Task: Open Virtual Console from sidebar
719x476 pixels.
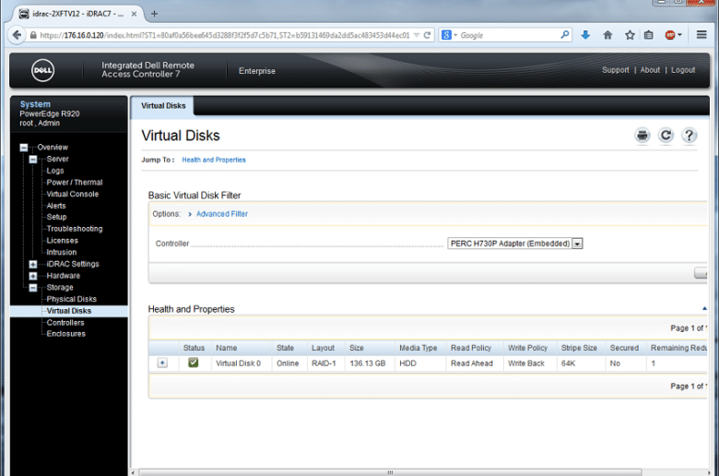Action: (x=73, y=194)
